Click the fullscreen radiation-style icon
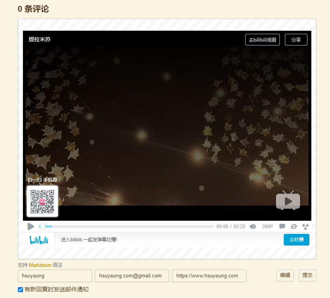Viewport: 330px width, 298px height. (x=306, y=227)
